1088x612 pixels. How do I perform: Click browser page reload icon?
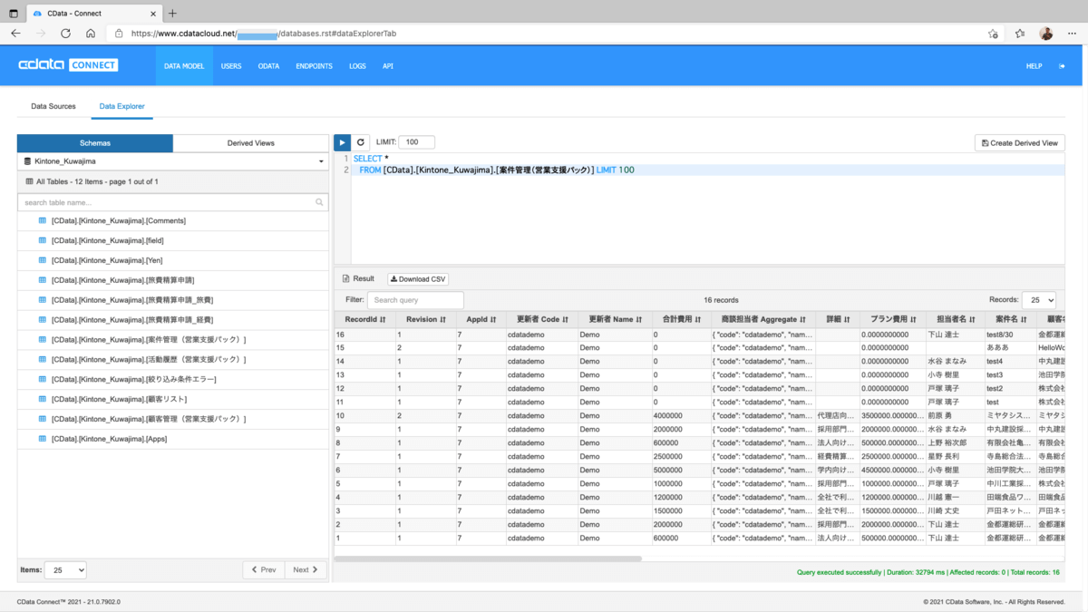(65, 34)
